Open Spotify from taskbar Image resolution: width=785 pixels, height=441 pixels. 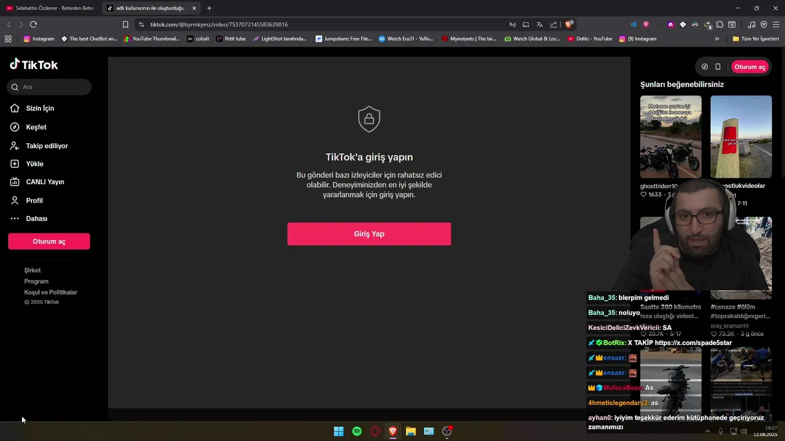(x=357, y=431)
